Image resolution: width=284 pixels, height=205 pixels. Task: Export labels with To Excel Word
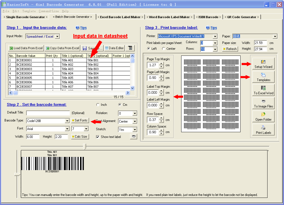tap(263, 90)
